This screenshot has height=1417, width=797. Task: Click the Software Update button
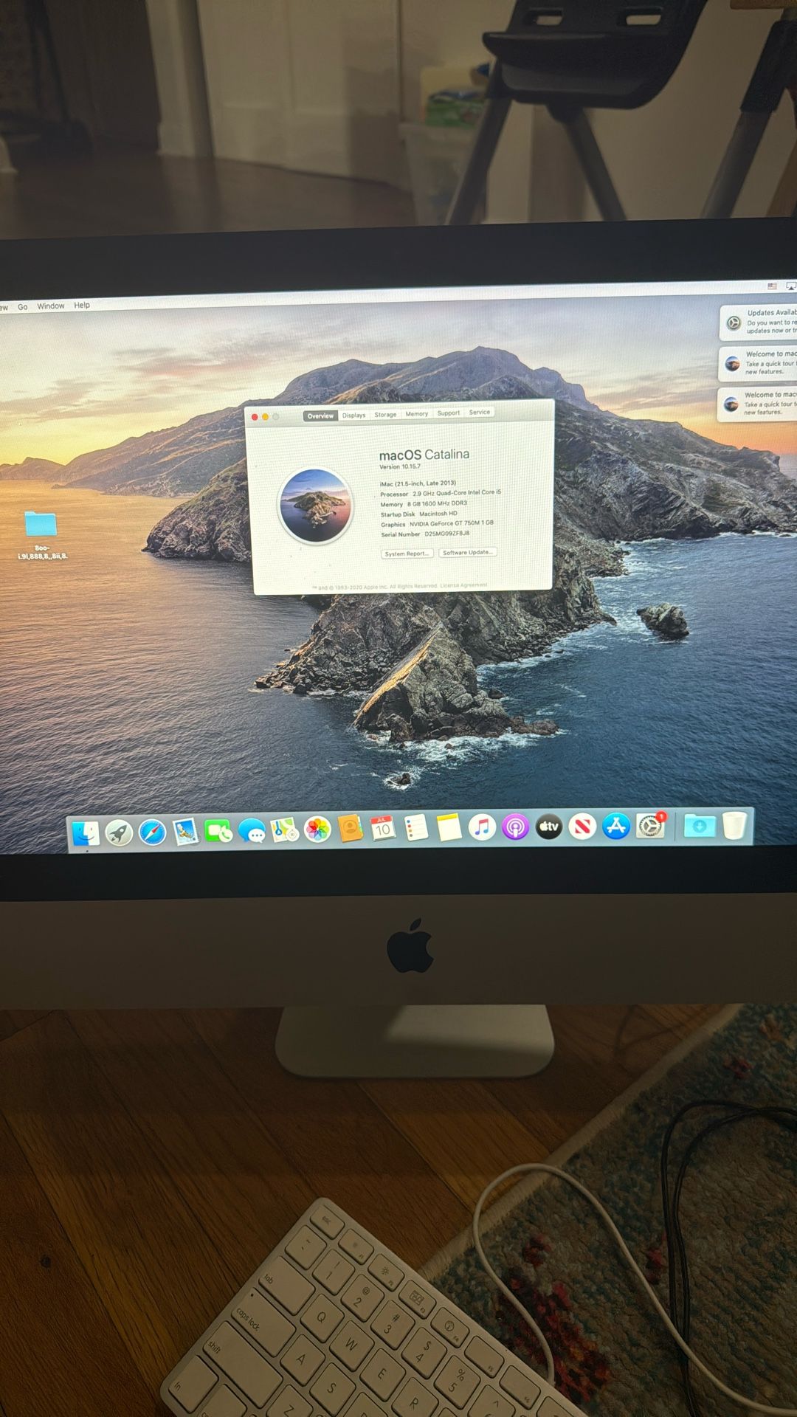[468, 552]
